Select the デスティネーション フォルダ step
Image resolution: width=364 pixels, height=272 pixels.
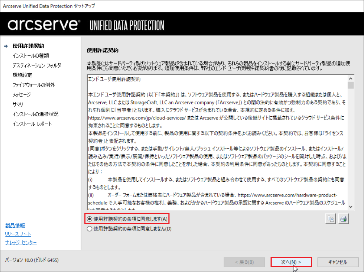[x=37, y=65]
